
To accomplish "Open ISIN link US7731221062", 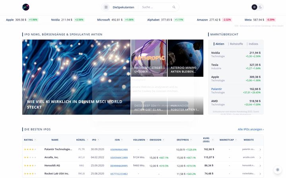I will point(119,174).
